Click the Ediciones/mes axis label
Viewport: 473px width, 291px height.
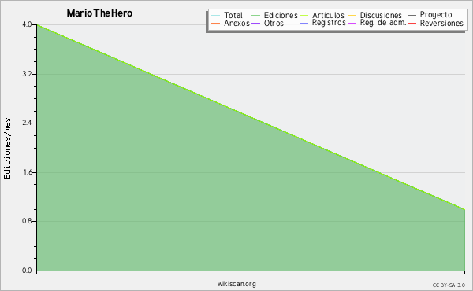coord(7,149)
